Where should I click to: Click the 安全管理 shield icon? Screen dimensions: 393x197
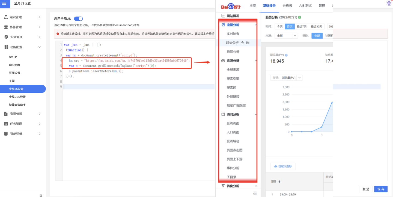tap(6, 37)
